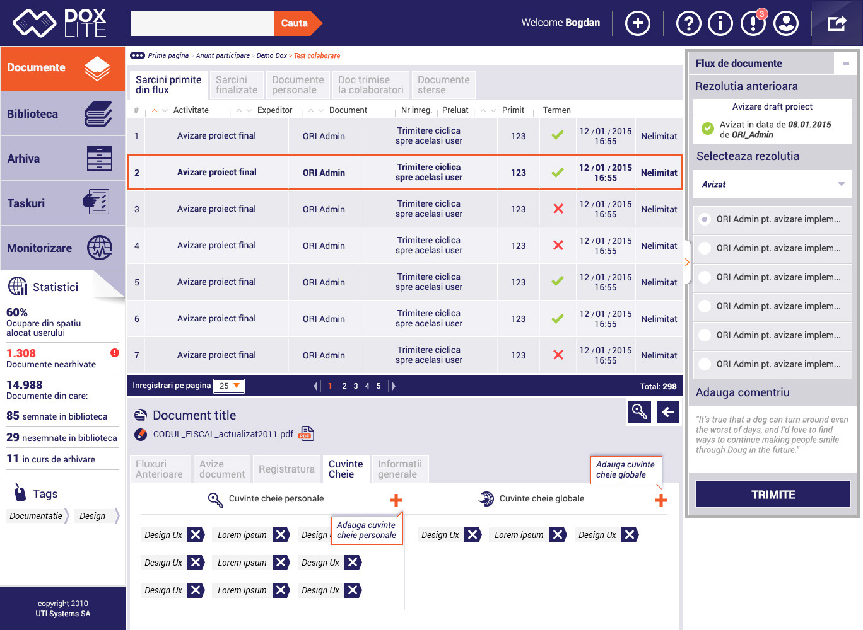
Task: Switch to Documente personale tab
Action: click(x=298, y=85)
